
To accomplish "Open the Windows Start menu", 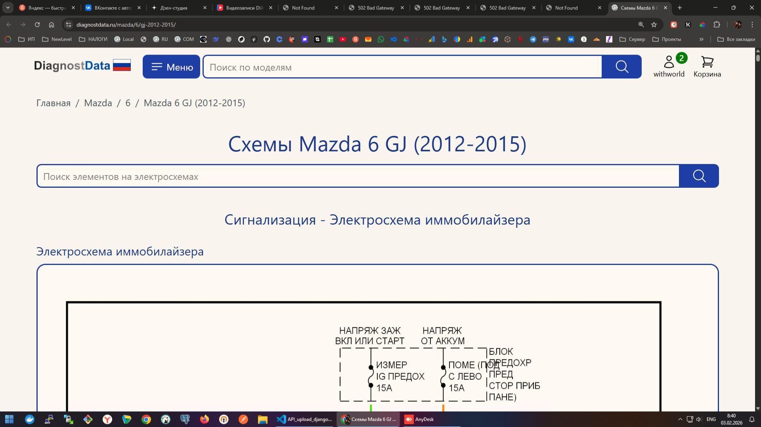I will click(x=10, y=419).
